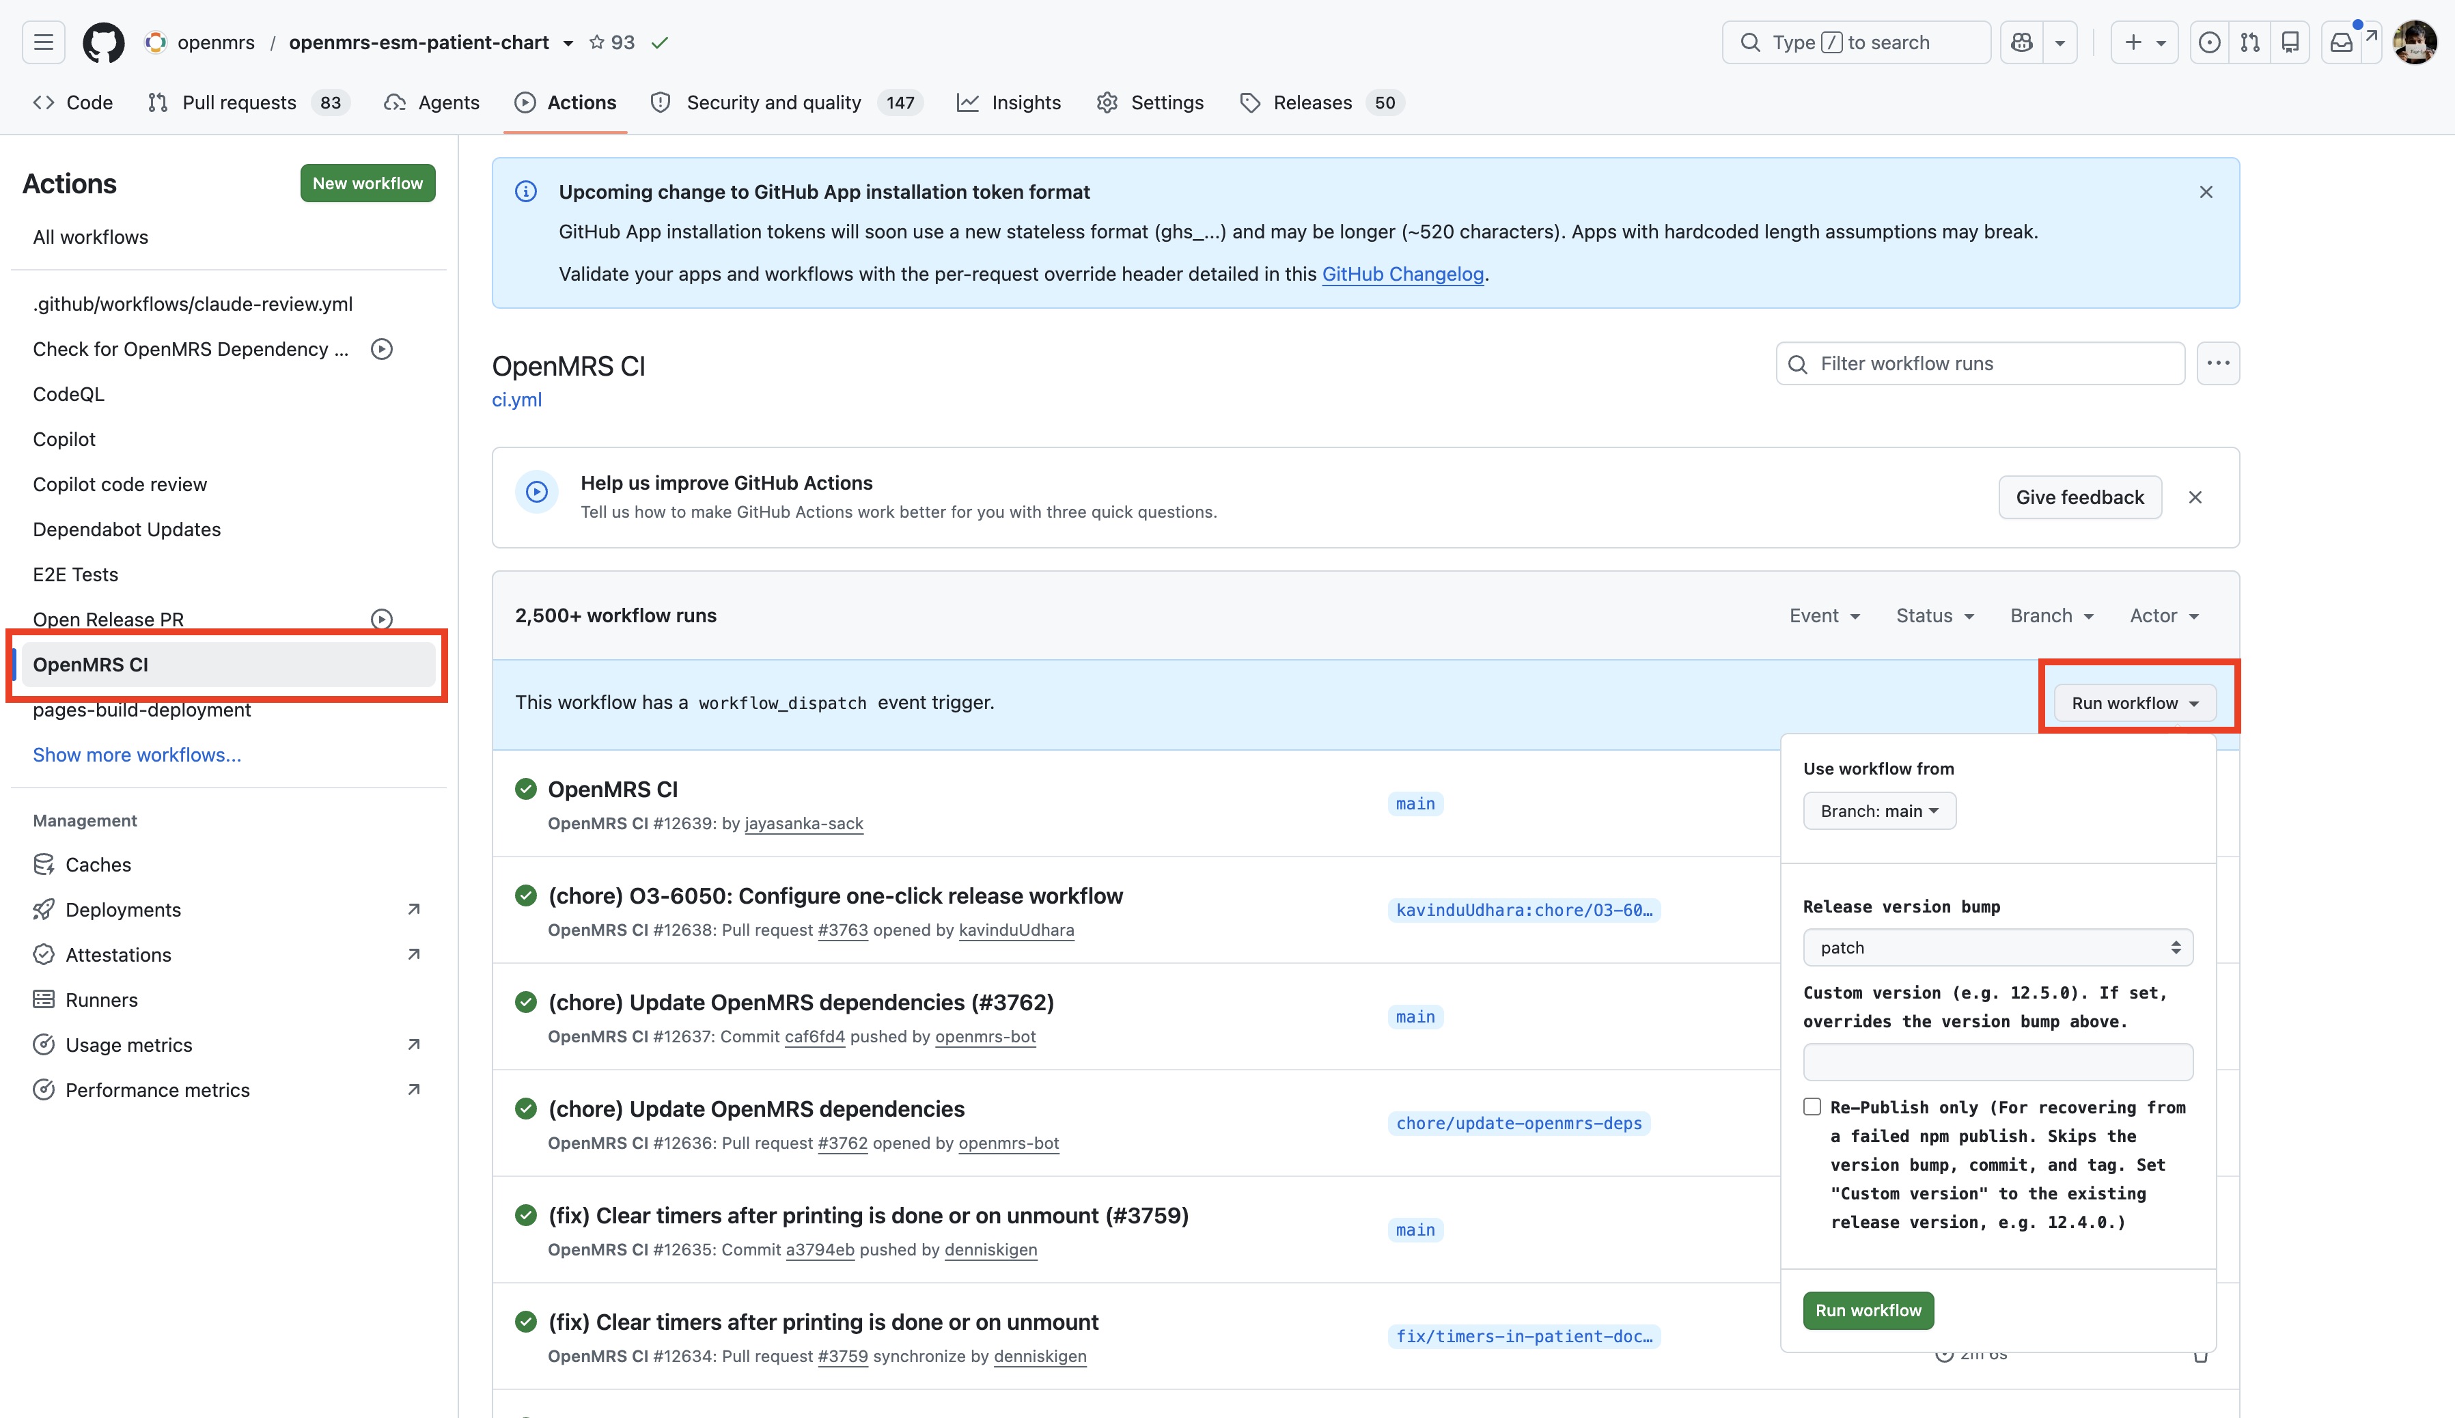Open the notifications inbox icon
Image resolution: width=2455 pixels, height=1418 pixels.
[2341, 42]
